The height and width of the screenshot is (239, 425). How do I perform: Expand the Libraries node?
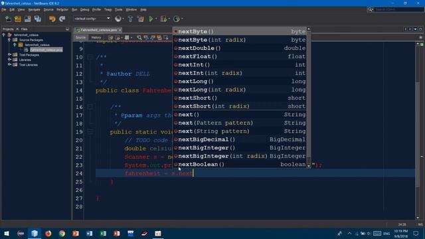pyautogui.click(x=9, y=60)
